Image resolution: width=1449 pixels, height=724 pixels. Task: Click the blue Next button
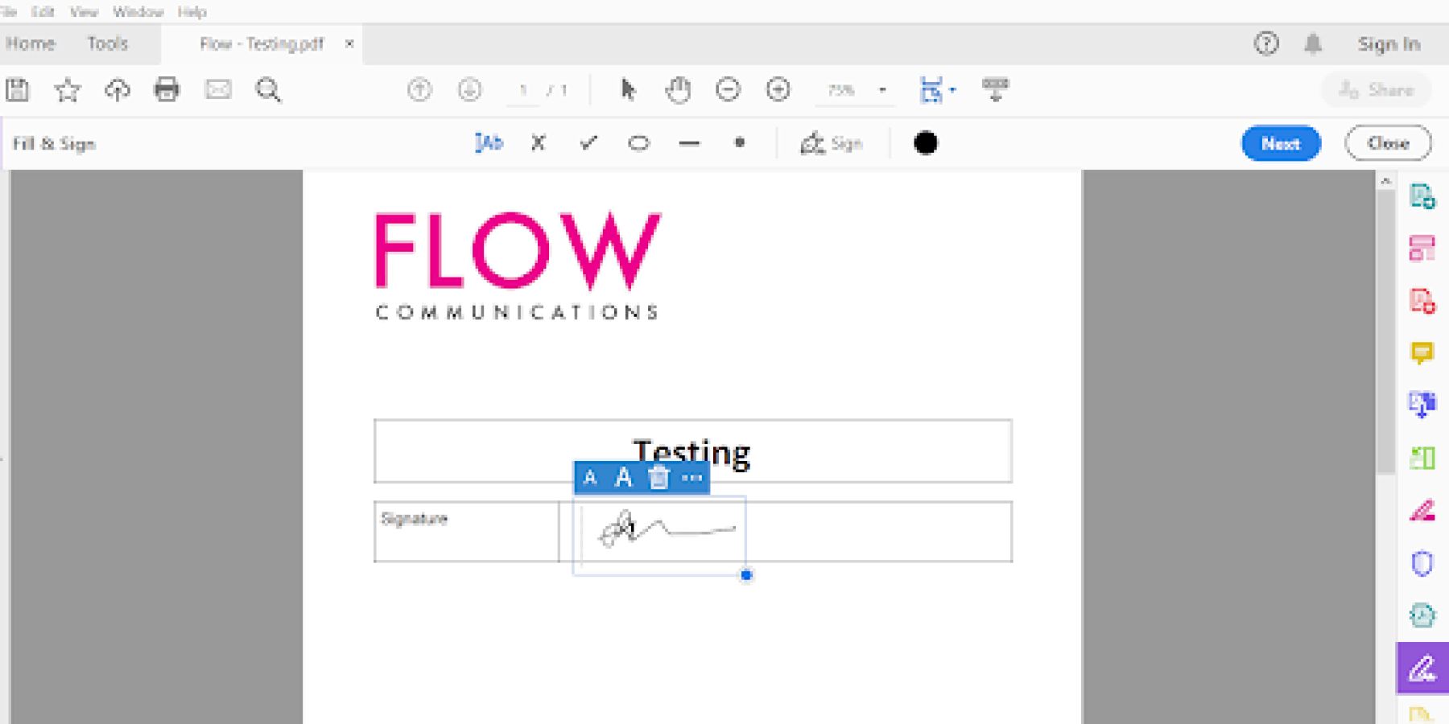1281,143
